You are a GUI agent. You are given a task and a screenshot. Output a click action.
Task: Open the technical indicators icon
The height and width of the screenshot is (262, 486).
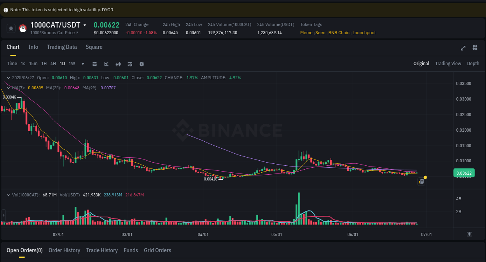tap(106, 64)
